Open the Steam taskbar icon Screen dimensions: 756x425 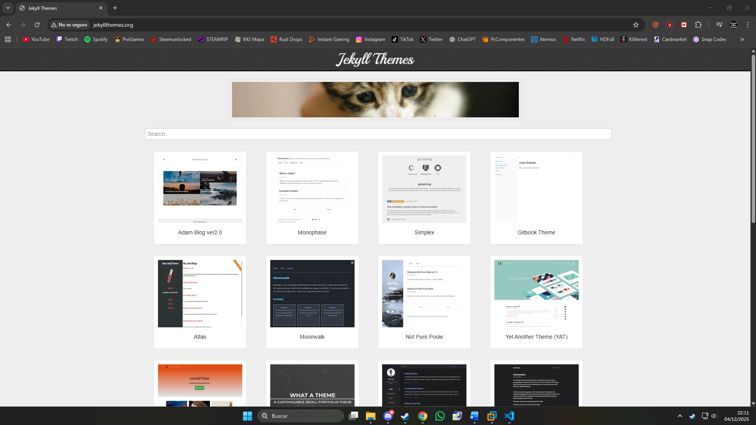tap(405, 416)
